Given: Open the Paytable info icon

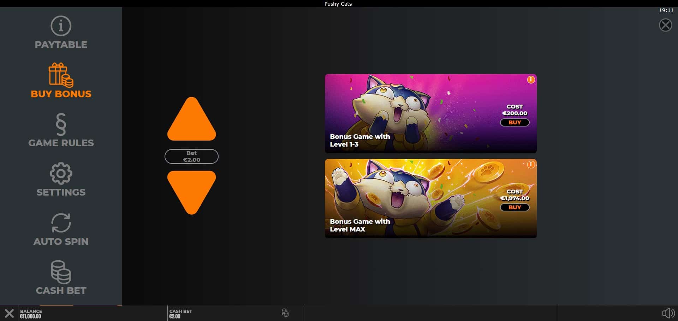Looking at the screenshot, I should [61, 26].
